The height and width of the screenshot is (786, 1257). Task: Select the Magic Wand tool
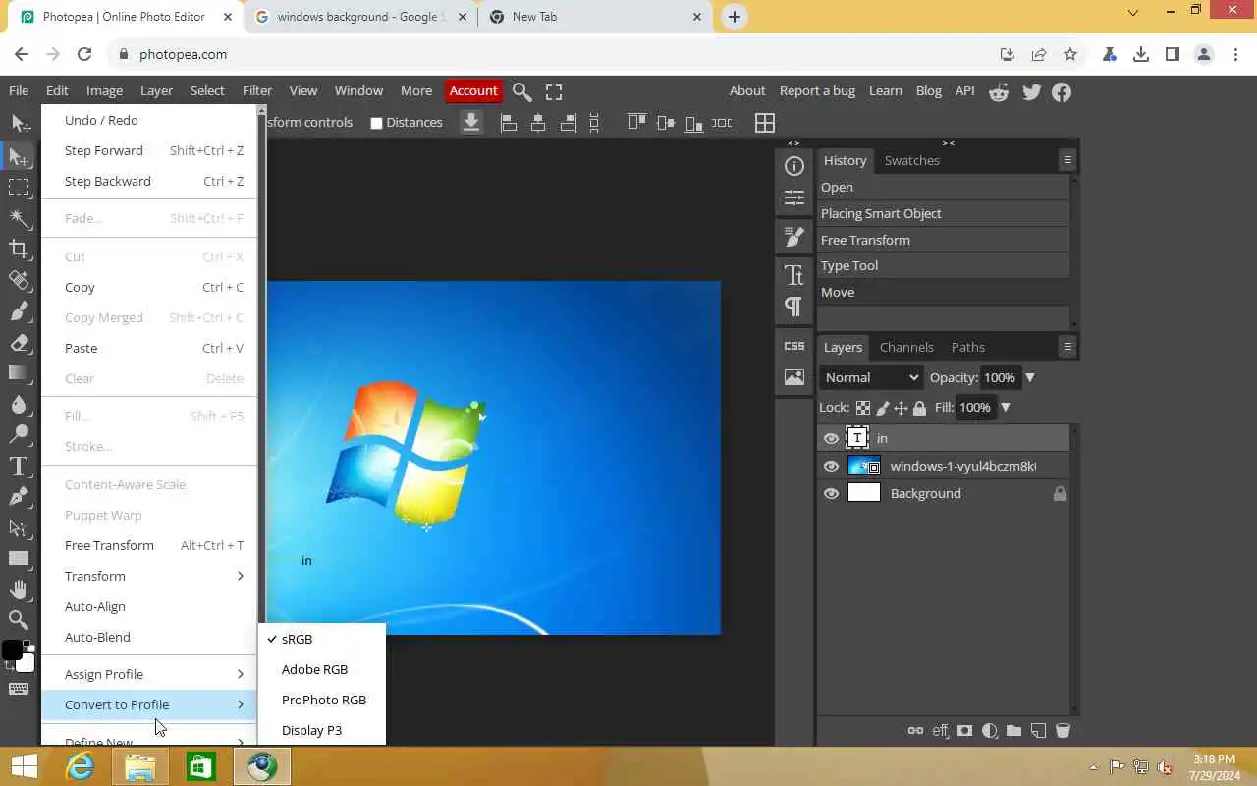coord(19,217)
